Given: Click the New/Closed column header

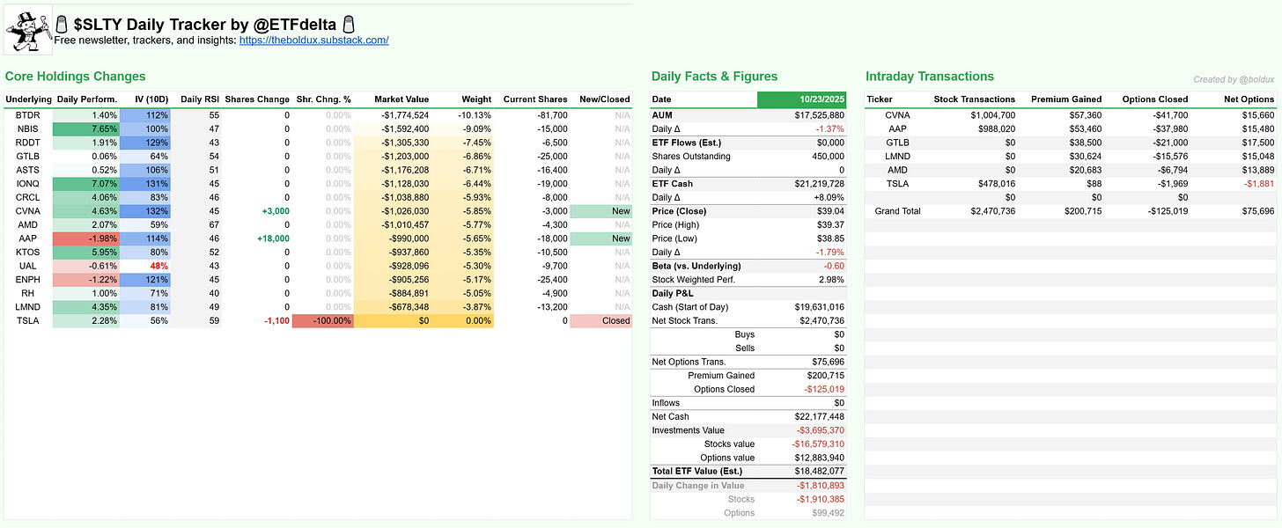Looking at the screenshot, I should click(603, 99).
